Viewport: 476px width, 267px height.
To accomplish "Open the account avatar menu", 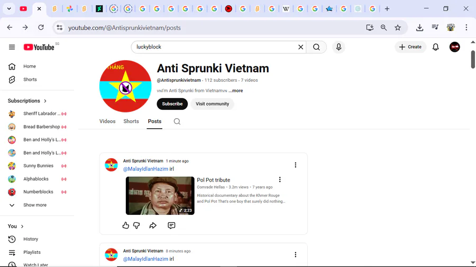I will click(x=454, y=47).
